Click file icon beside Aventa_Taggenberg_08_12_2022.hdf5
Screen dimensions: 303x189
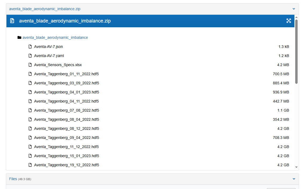click(x=30, y=128)
